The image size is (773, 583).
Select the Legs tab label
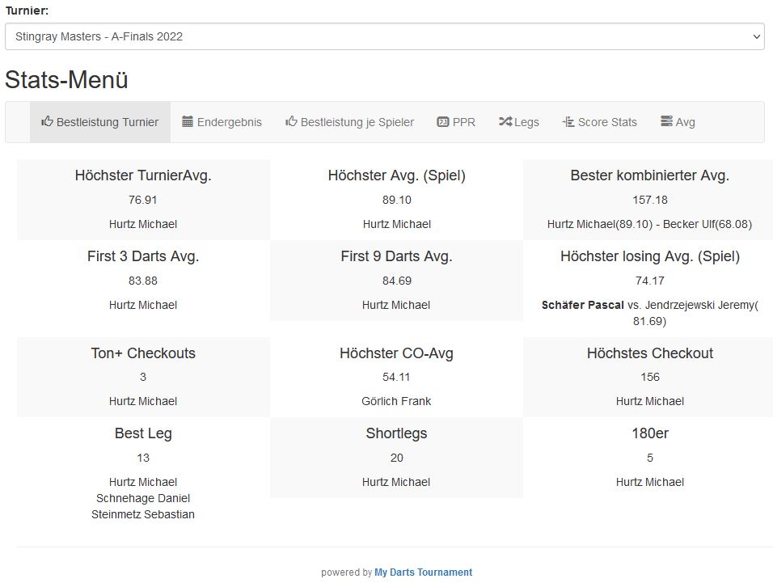click(x=526, y=122)
